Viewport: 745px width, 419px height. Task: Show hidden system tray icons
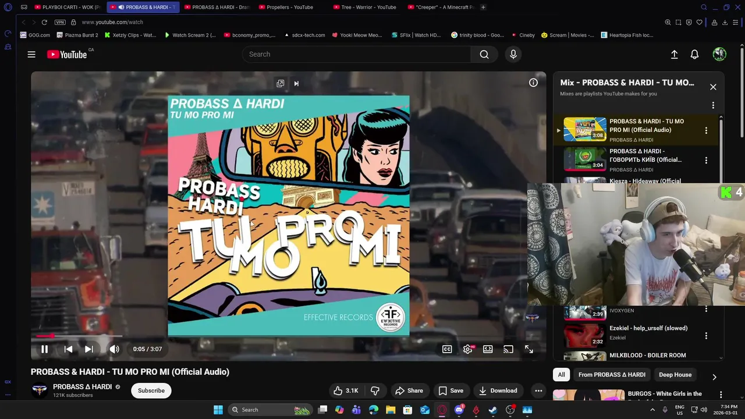tap(653, 410)
